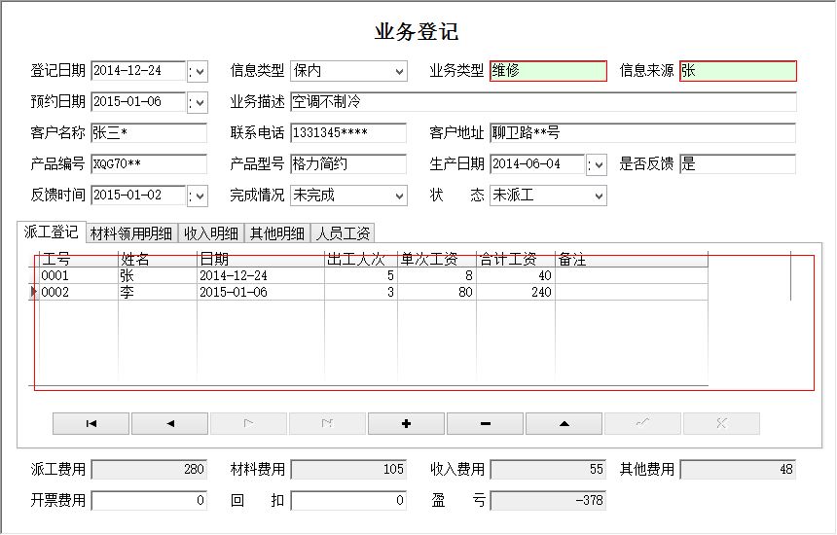Go to first record in navigator
Image resolution: width=837 pixels, height=535 pixels.
[91, 423]
